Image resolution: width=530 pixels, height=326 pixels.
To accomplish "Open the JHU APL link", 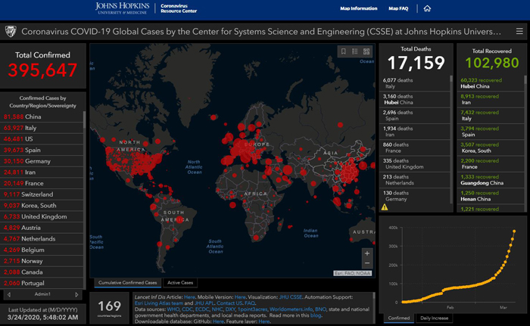I will point(204,303).
